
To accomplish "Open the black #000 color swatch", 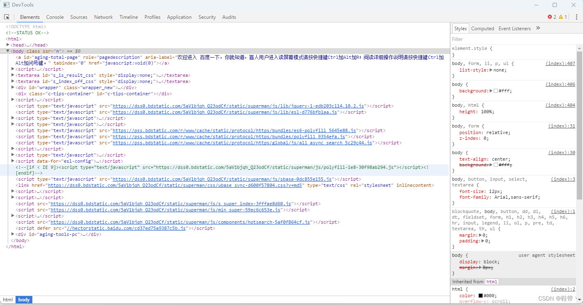I will tap(481, 295).
